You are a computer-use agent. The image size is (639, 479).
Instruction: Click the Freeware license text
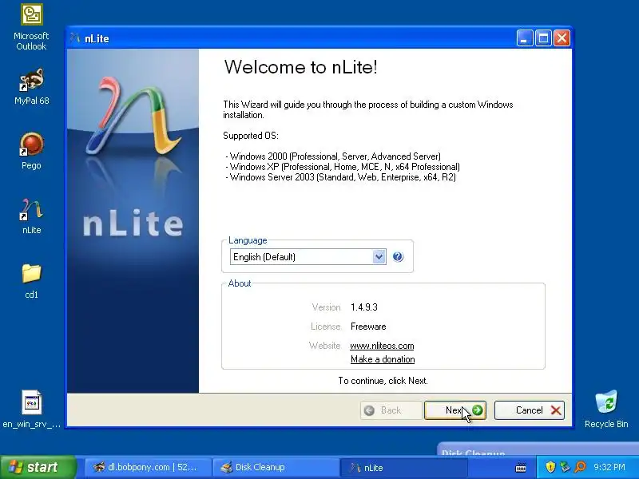click(368, 327)
